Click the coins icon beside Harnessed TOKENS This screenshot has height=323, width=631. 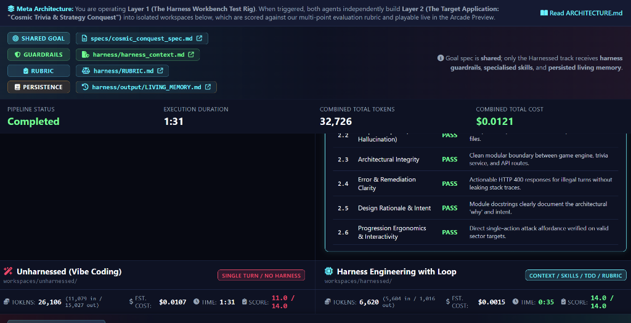[x=328, y=301]
